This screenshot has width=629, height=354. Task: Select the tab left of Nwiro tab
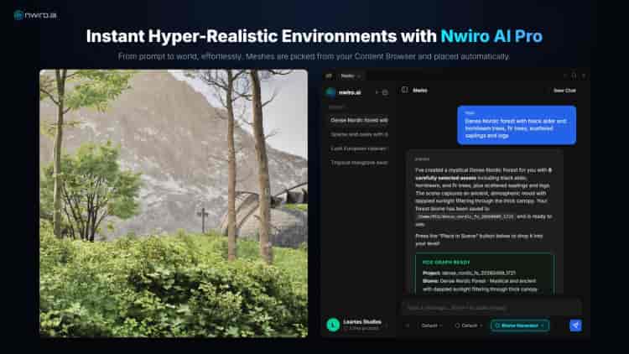pos(330,75)
